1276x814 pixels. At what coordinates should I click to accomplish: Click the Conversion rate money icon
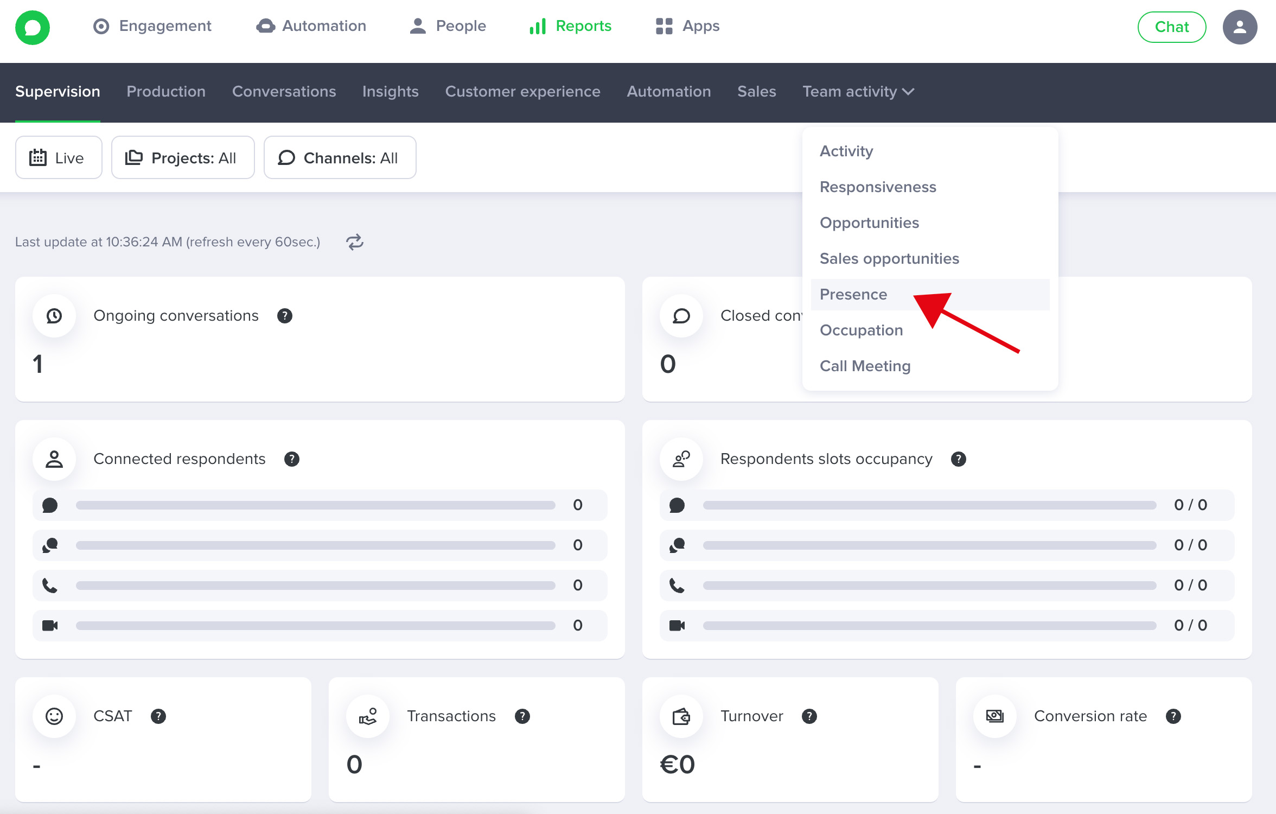[x=995, y=716]
